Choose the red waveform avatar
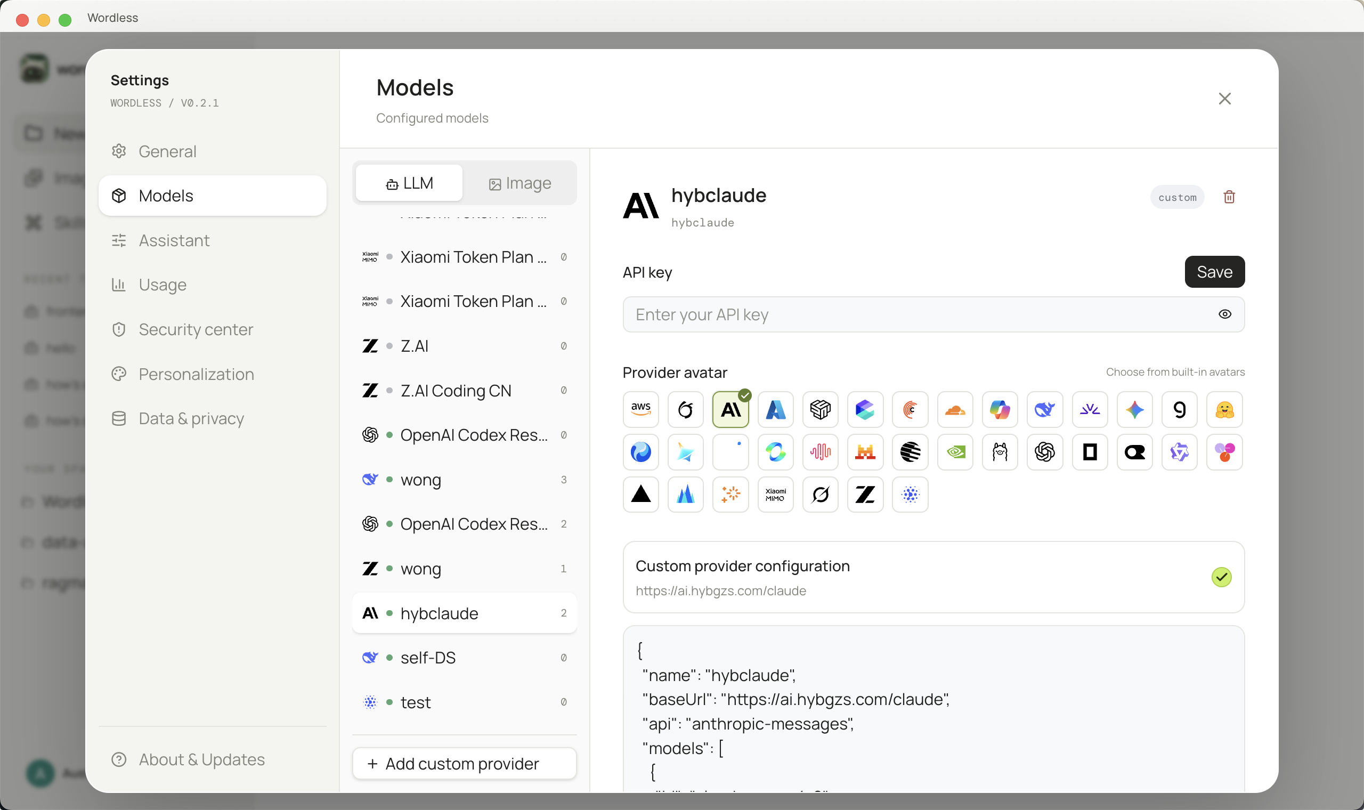 [x=820, y=452]
